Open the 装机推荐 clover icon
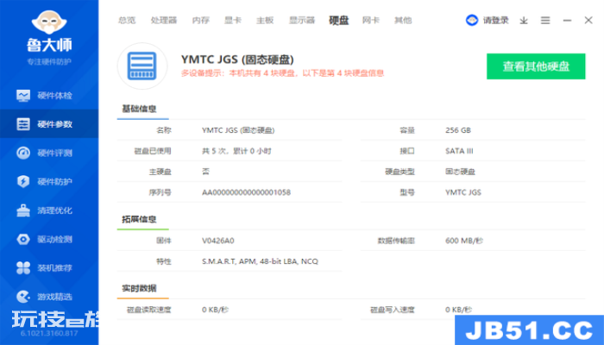604x345 pixels. (x=23, y=267)
